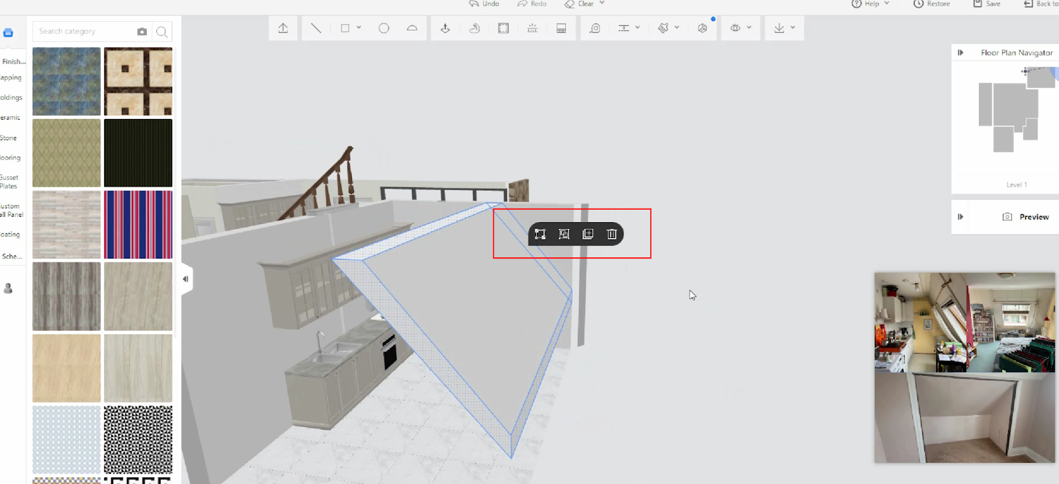Click the square frame toolbar icon

[504, 28]
